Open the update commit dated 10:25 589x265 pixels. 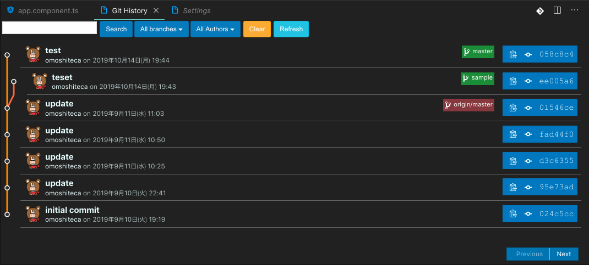tap(59, 157)
